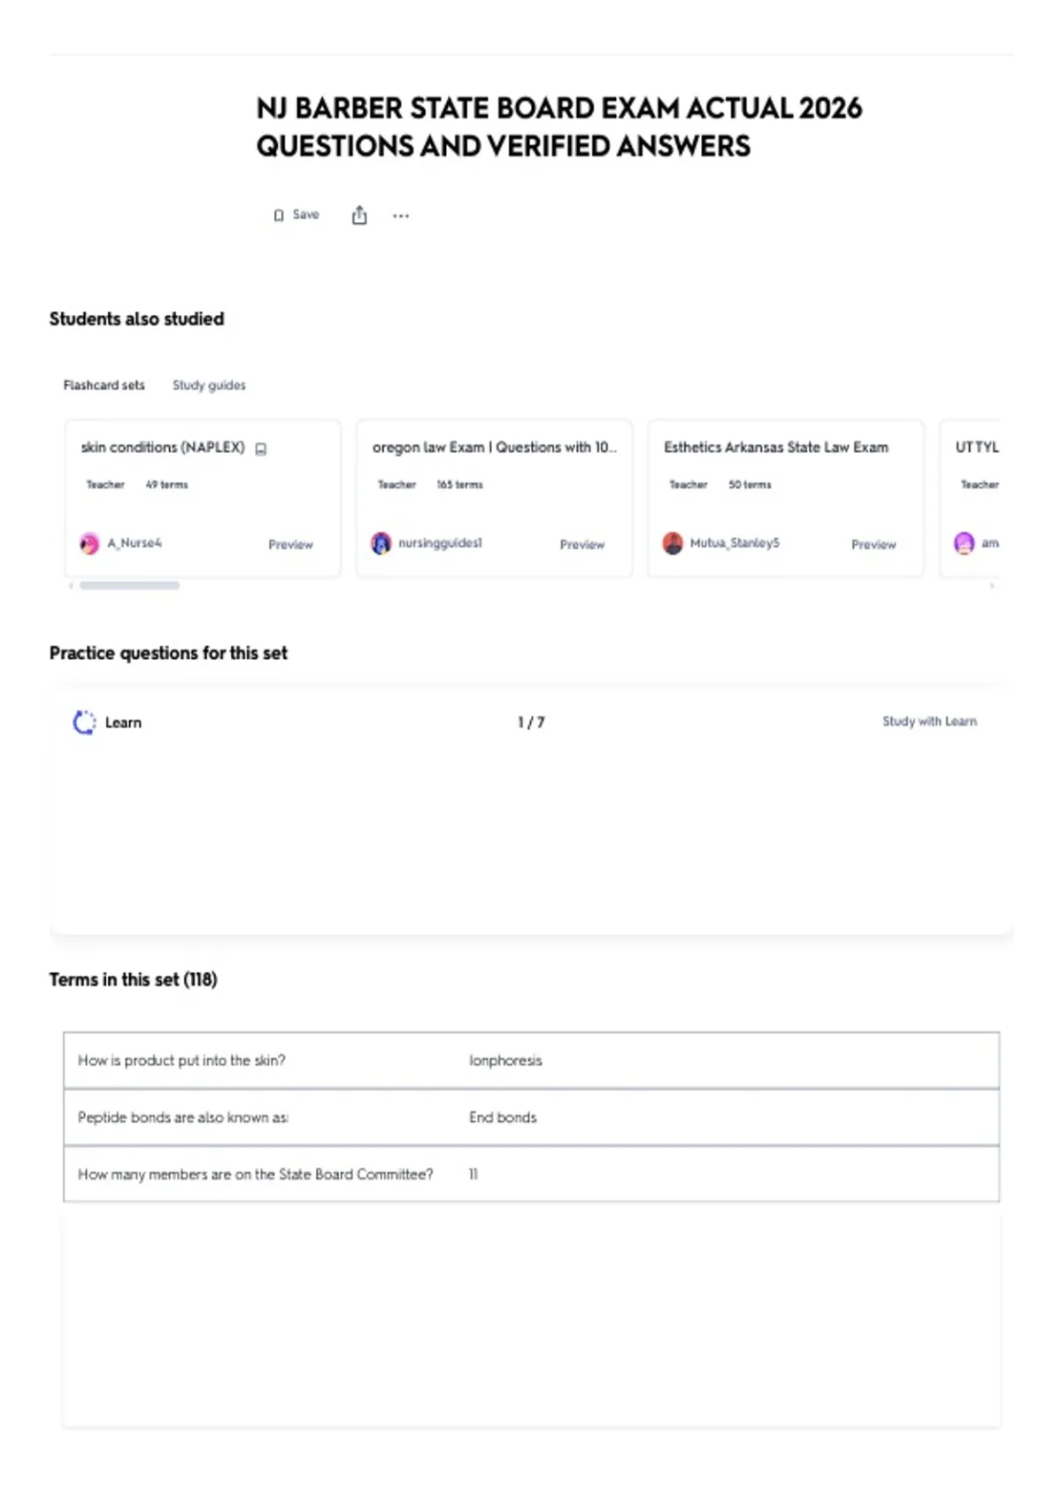Select the 'How is product put into the skin?' term row
Viewport: 1062px width, 1504px height.
click(531, 1060)
